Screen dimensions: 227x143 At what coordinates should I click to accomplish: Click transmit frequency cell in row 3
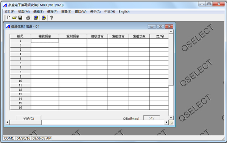point(73,50)
